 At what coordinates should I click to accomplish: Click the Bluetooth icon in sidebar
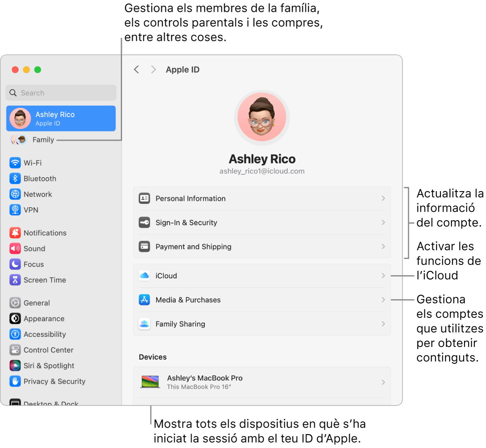15,179
